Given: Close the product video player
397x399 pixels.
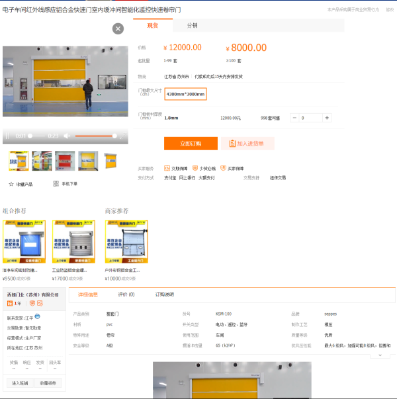Looking at the screenshot, I should click(x=118, y=28).
